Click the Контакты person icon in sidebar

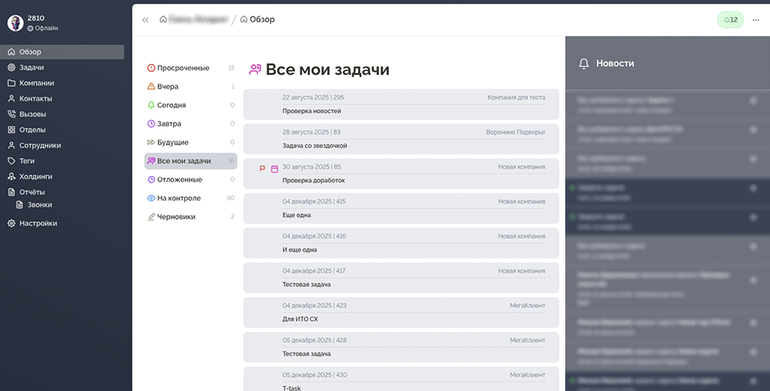pos(11,99)
